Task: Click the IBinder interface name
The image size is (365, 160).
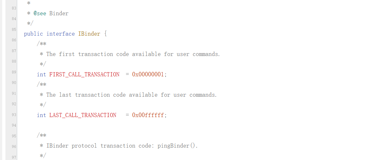Action: [89, 34]
